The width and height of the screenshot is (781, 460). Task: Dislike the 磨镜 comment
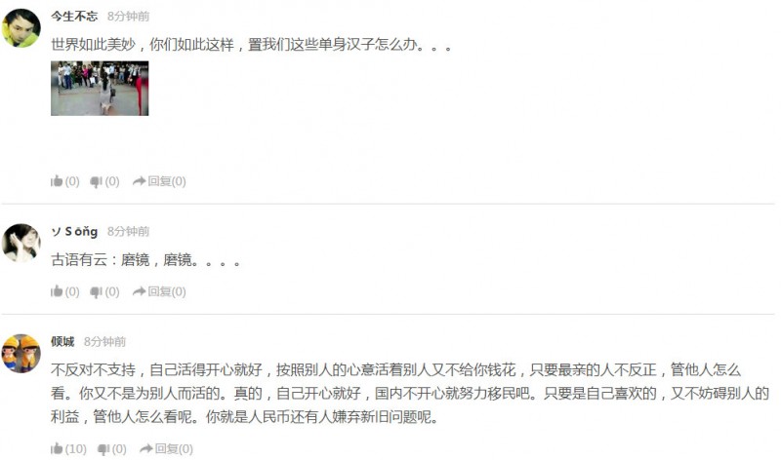(104, 292)
